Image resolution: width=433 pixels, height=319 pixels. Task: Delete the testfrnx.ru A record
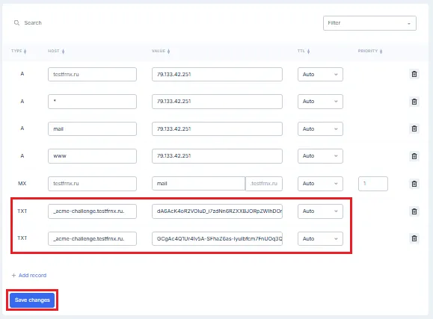[414, 74]
